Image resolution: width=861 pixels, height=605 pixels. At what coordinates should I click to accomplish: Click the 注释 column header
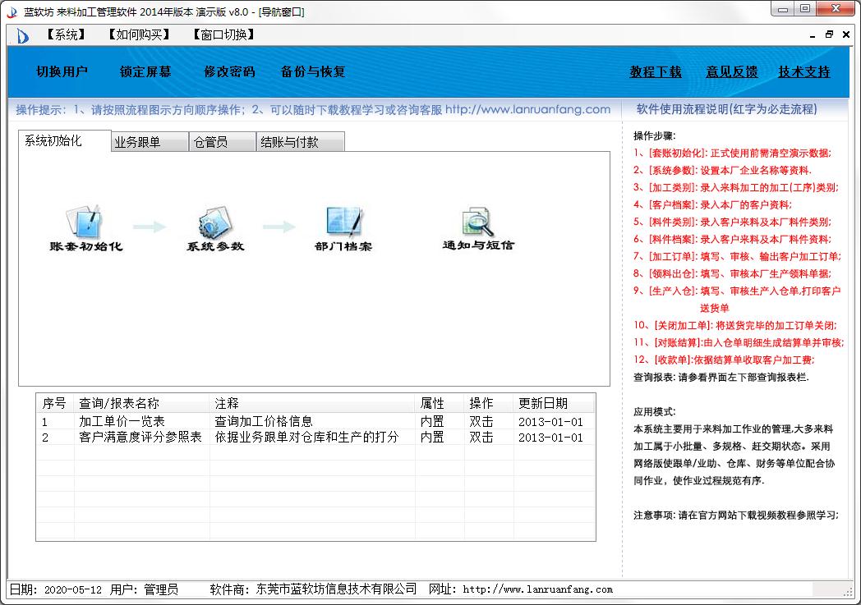tap(312, 403)
